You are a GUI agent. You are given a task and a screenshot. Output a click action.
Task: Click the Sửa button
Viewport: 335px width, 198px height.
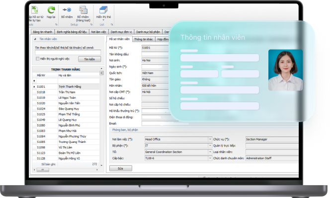point(120,169)
